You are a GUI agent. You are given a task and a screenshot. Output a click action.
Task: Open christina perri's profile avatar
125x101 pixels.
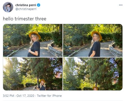tap(8, 7)
